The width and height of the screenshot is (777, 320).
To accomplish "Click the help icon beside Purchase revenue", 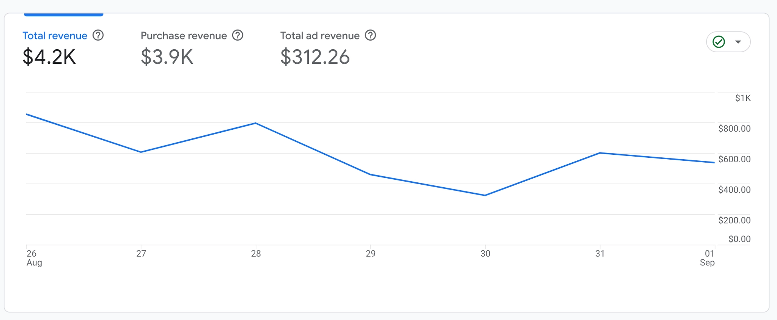I will [238, 35].
